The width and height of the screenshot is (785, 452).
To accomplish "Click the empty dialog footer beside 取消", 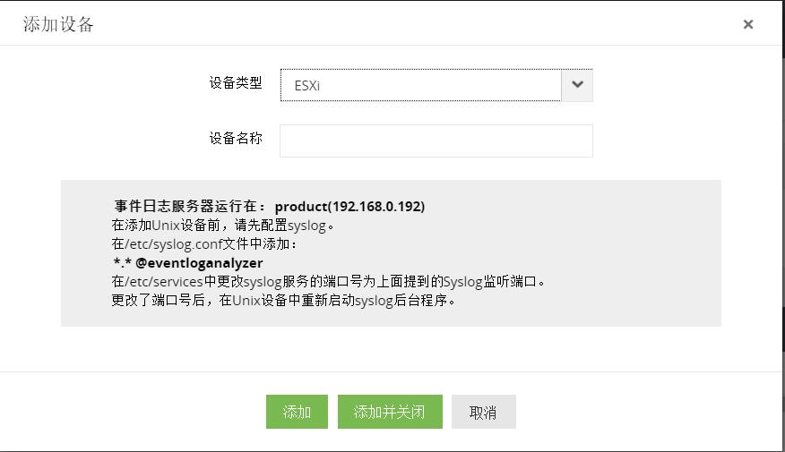I will (645, 412).
